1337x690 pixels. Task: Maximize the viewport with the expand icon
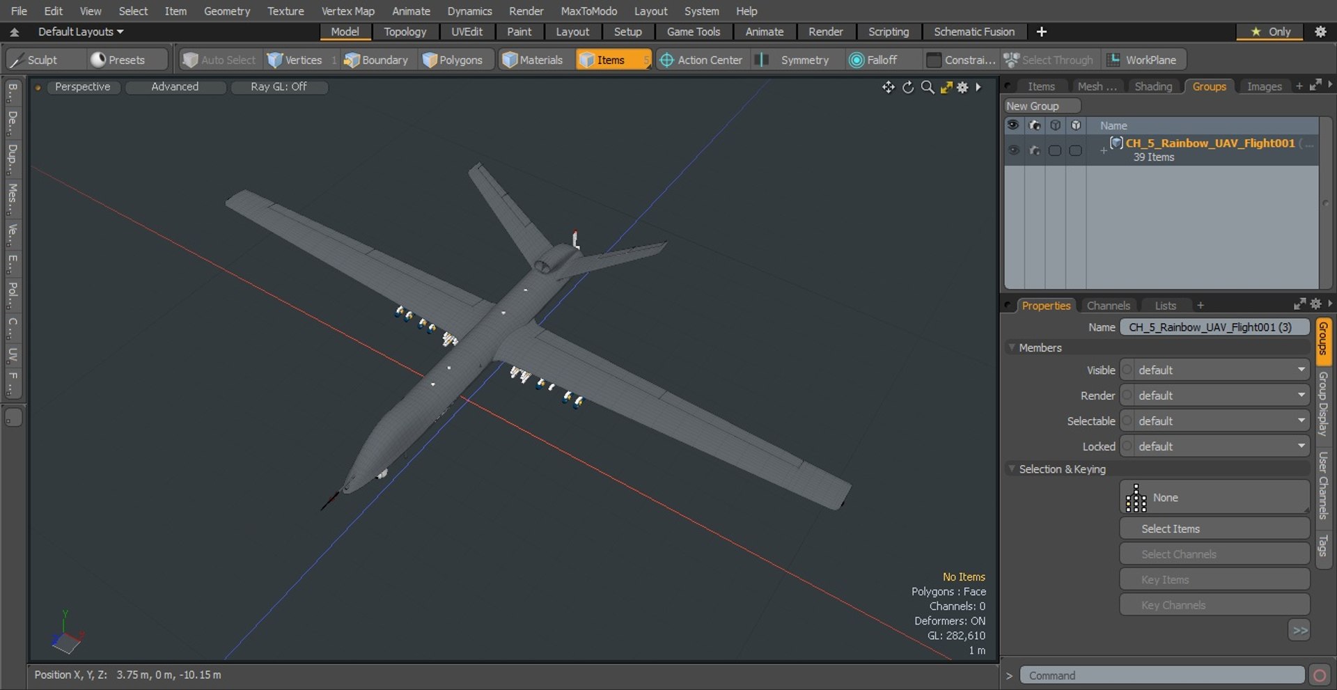click(946, 87)
